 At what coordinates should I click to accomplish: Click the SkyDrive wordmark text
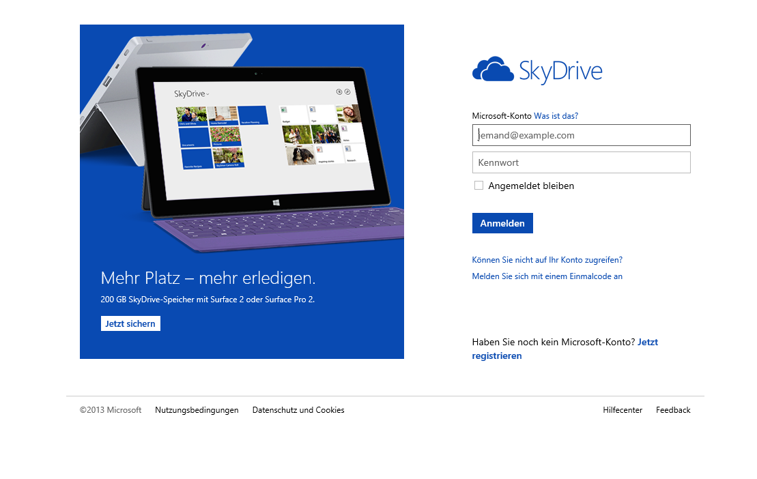(x=560, y=71)
